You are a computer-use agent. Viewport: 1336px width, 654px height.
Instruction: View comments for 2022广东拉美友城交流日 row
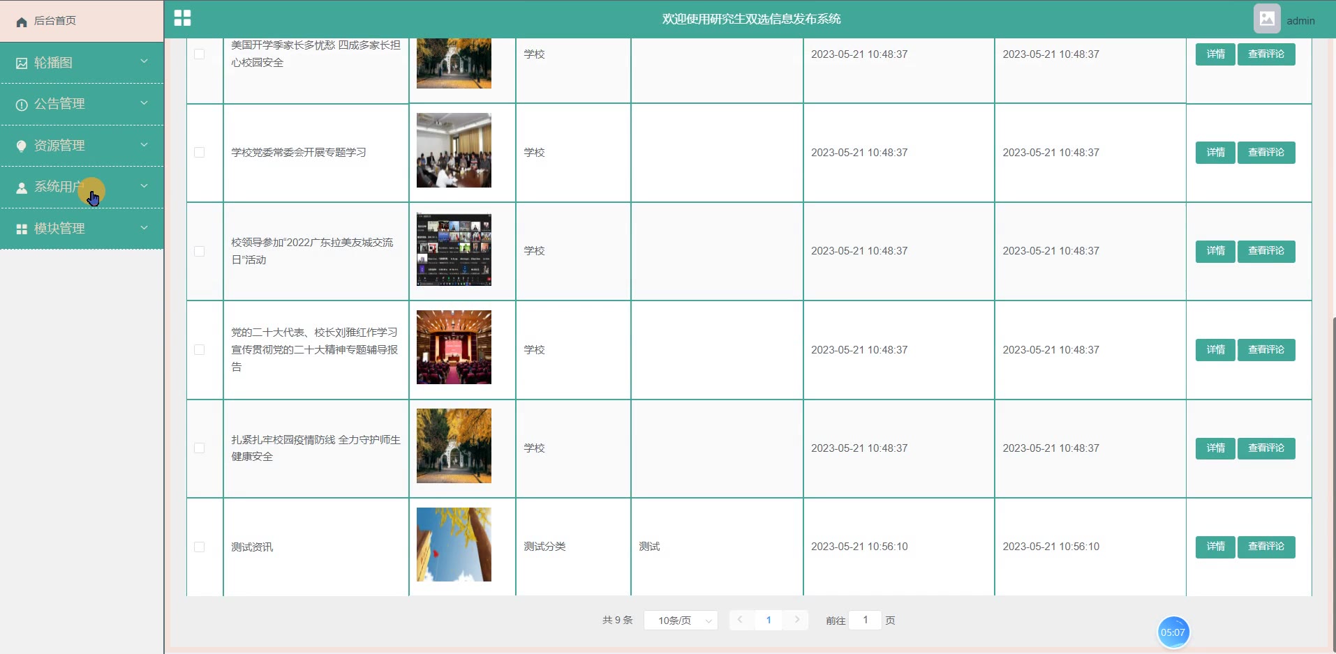pyautogui.click(x=1266, y=251)
